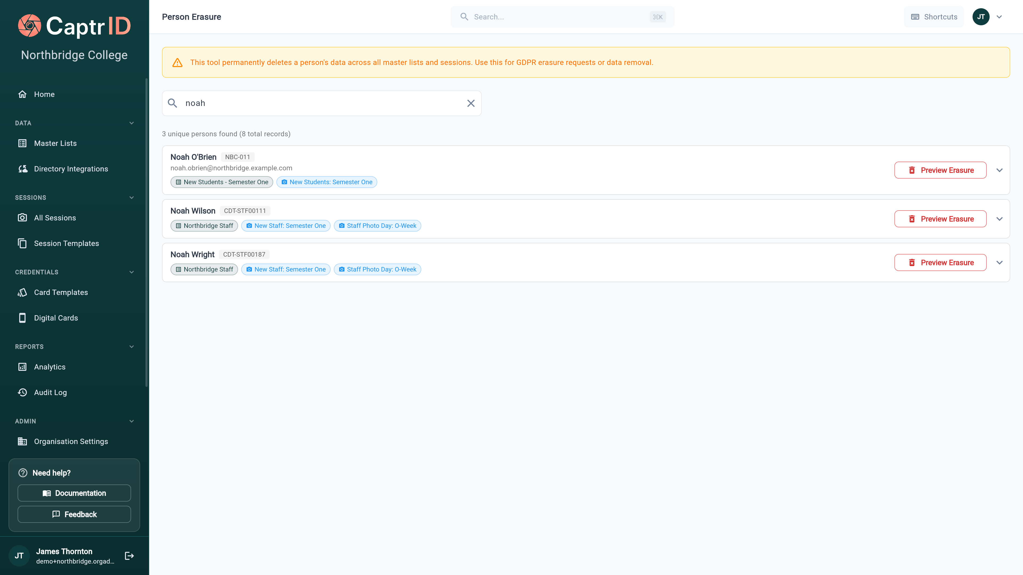Click the CDT-STF00187 ID badge

pos(244,254)
